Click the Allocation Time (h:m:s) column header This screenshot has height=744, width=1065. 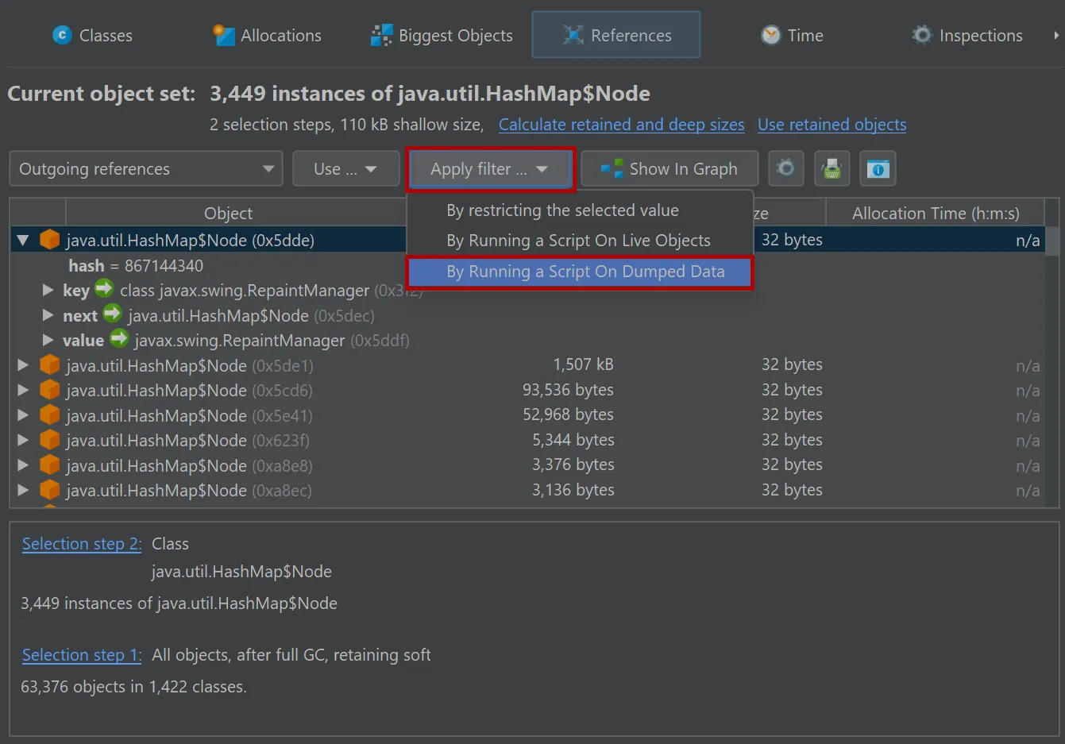[x=936, y=214]
